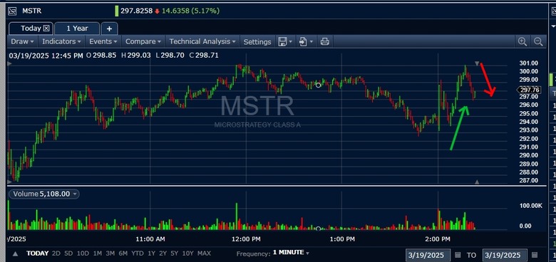Click the 12:00 PM time axis label
The image size is (556, 262).
click(246, 239)
